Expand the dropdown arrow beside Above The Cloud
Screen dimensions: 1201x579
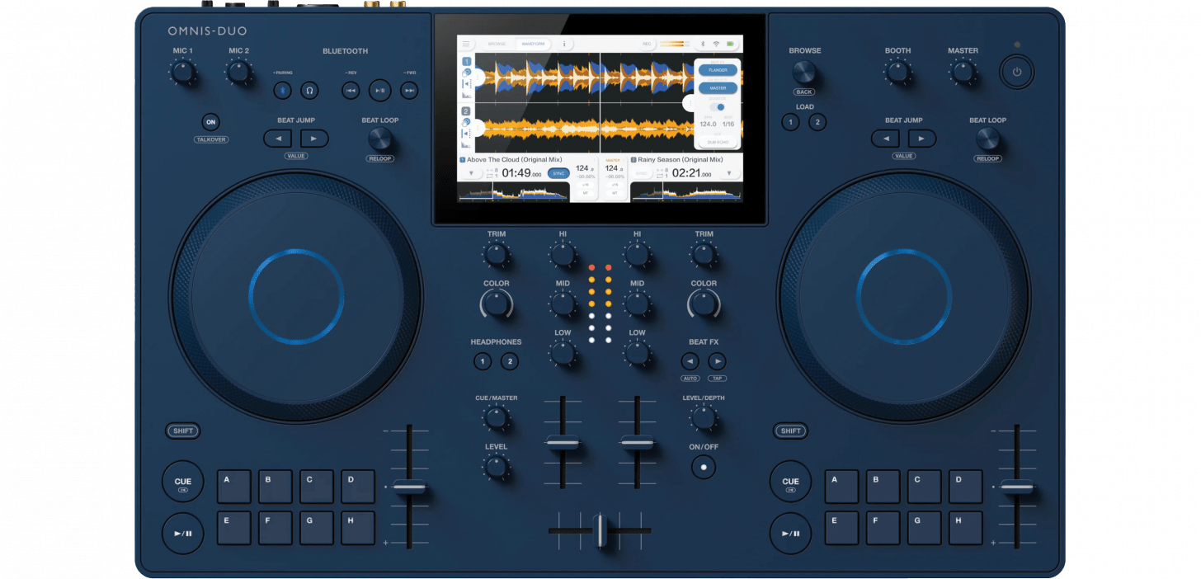(471, 173)
